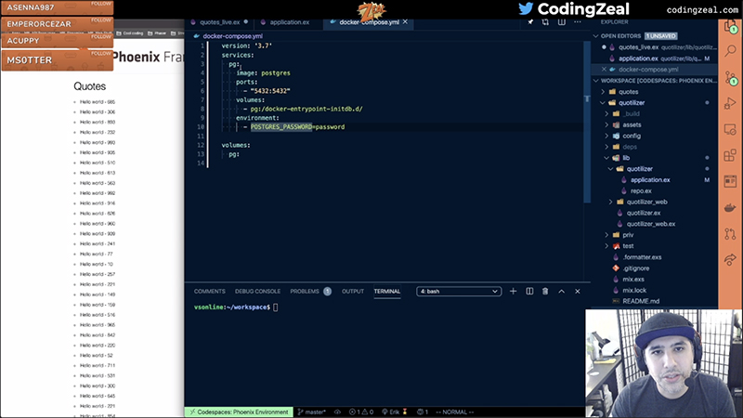Click the pin editor icon
The image size is (743, 418).
coord(530,21)
